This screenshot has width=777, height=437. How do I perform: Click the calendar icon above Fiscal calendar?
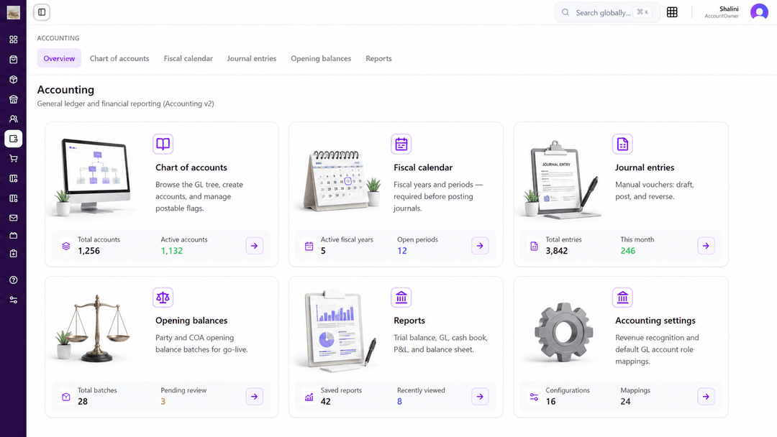coord(401,144)
